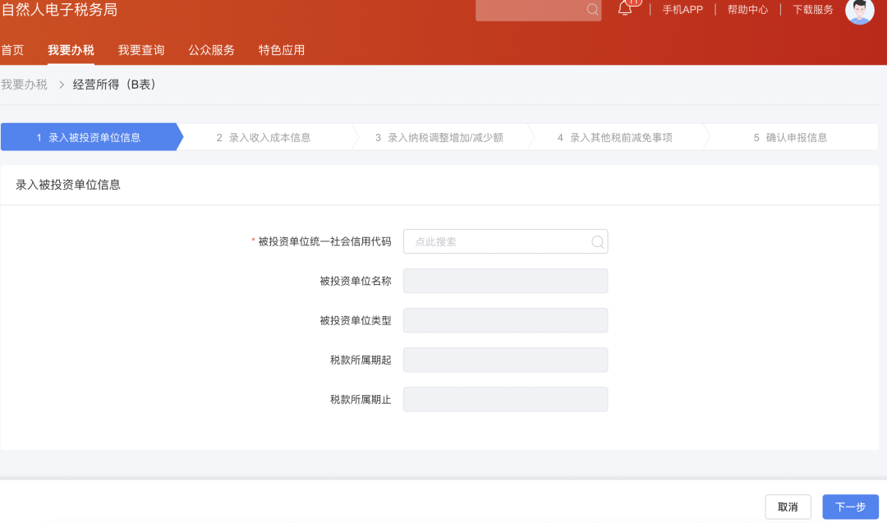Select step 5 确认申报信息
Screen dimensions: 887x523
(791, 136)
